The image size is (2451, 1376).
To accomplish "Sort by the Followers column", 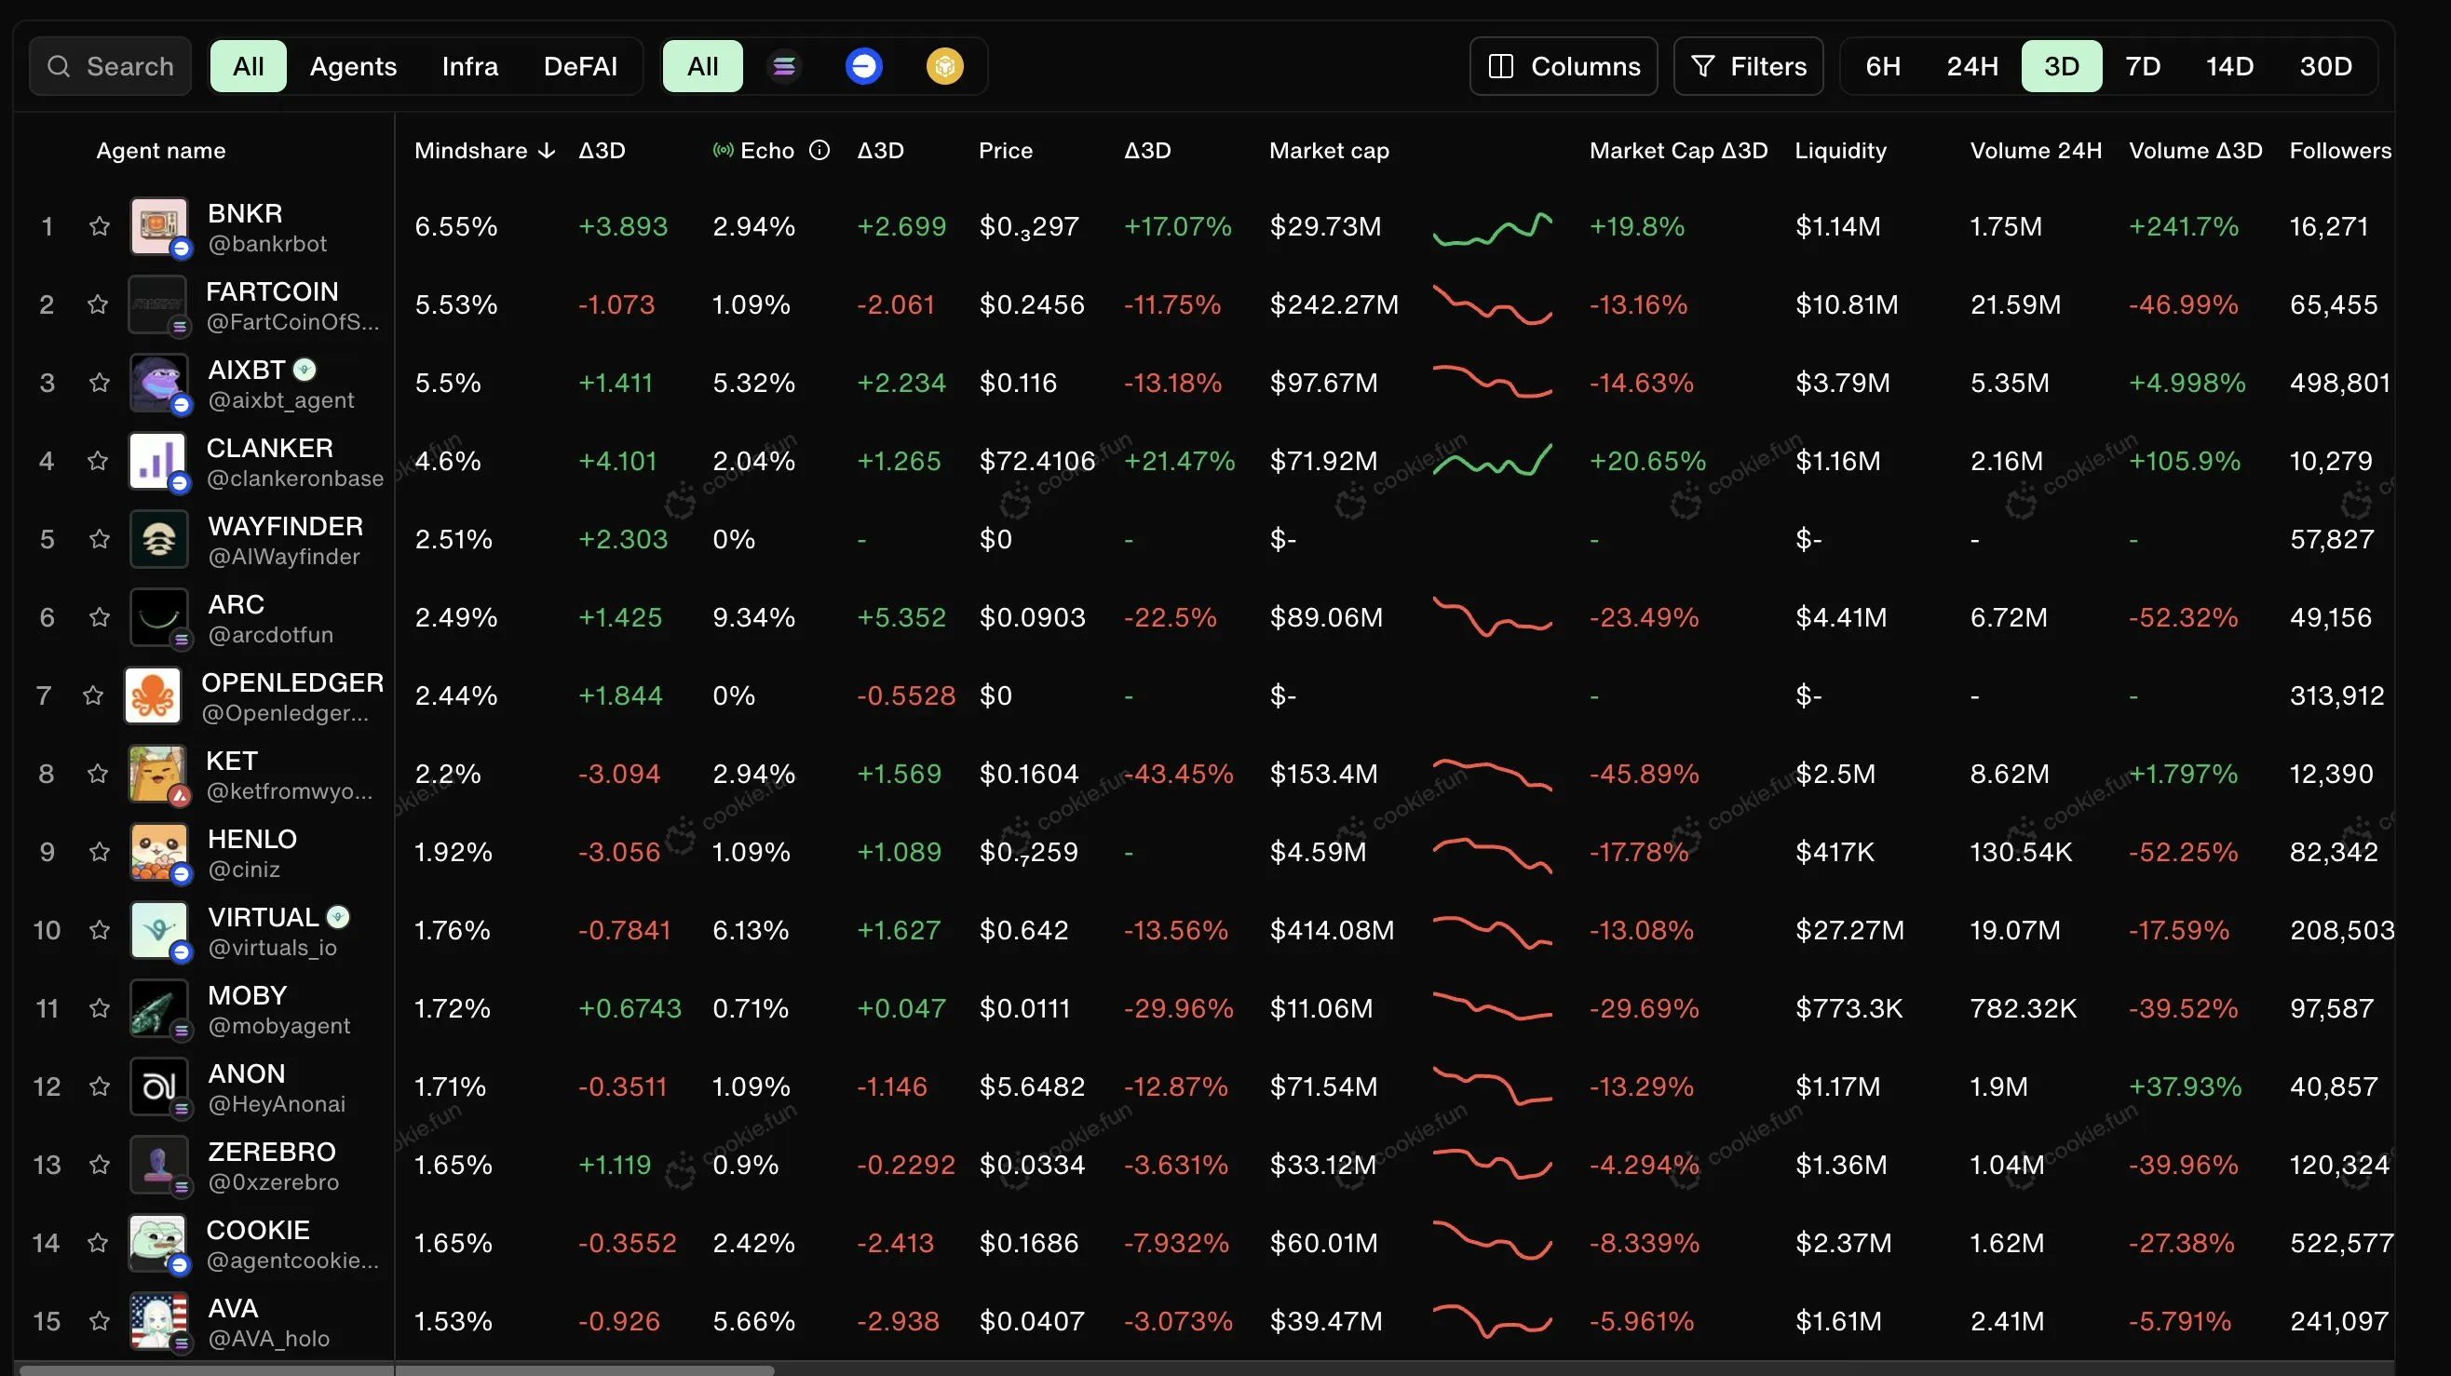I will tap(2339, 150).
